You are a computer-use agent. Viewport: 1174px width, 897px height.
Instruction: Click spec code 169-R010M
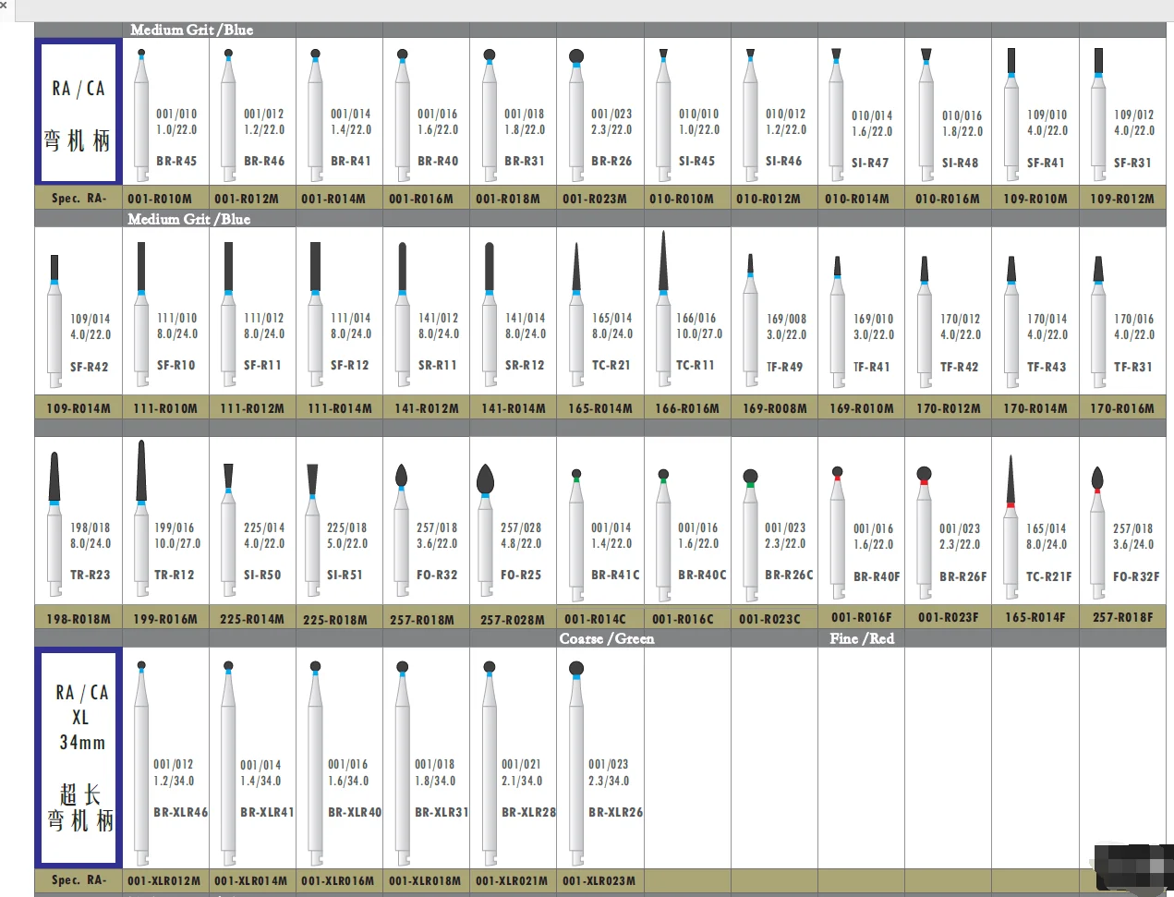[862, 408]
